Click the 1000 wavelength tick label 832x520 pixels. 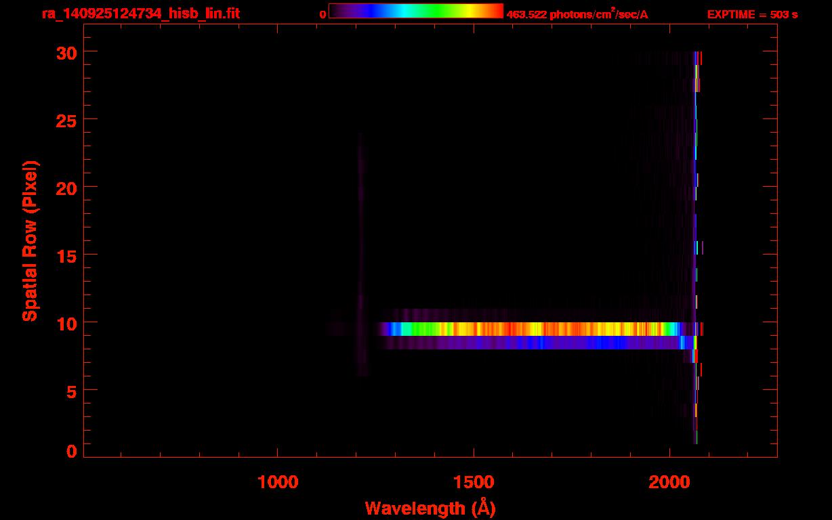[278, 482]
